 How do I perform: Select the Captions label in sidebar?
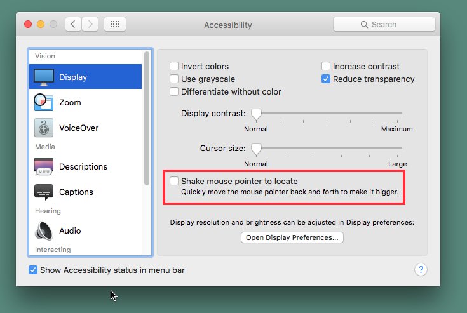pos(76,192)
